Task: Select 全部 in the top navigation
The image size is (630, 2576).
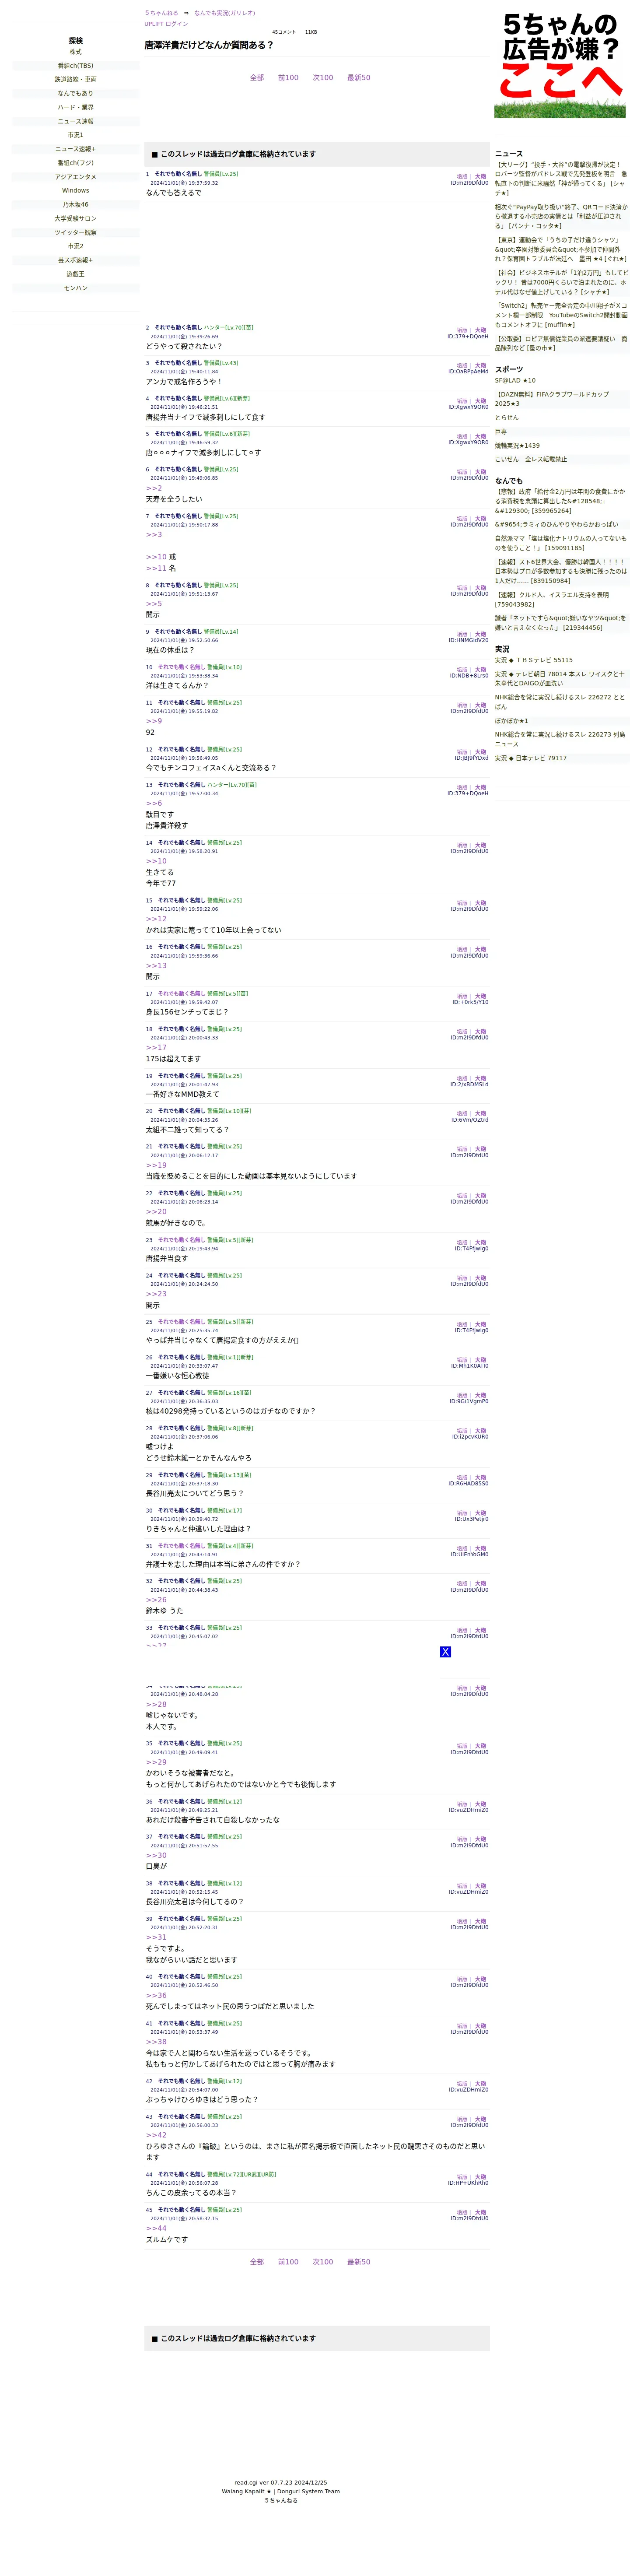Action: pyautogui.click(x=257, y=78)
